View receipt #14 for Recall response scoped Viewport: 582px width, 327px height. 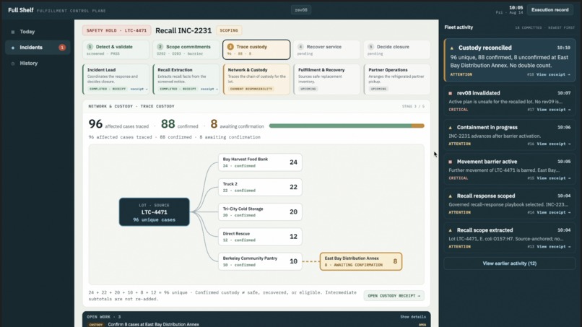coord(553,213)
